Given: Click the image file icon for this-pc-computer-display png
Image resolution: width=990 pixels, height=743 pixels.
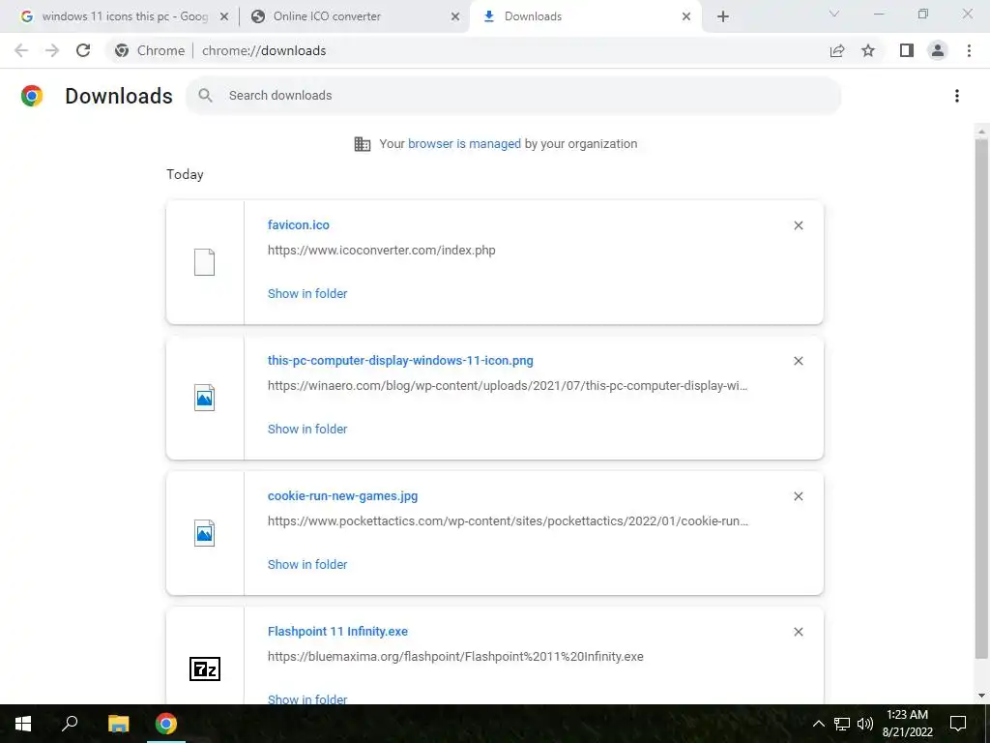Looking at the screenshot, I should click(x=205, y=398).
